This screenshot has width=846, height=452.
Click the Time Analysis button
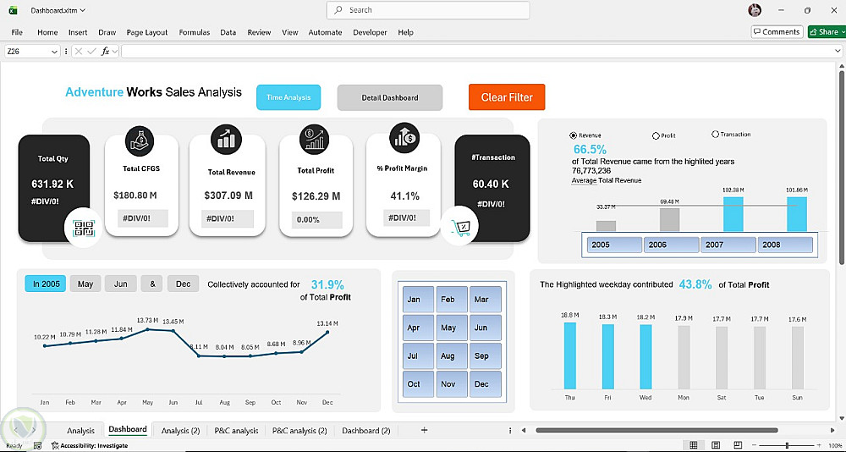[x=288, y=97]
